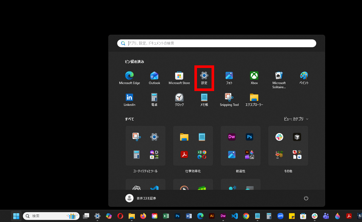
Task: Open Google Chrome from the taskbar
Action: click(246, 216)
